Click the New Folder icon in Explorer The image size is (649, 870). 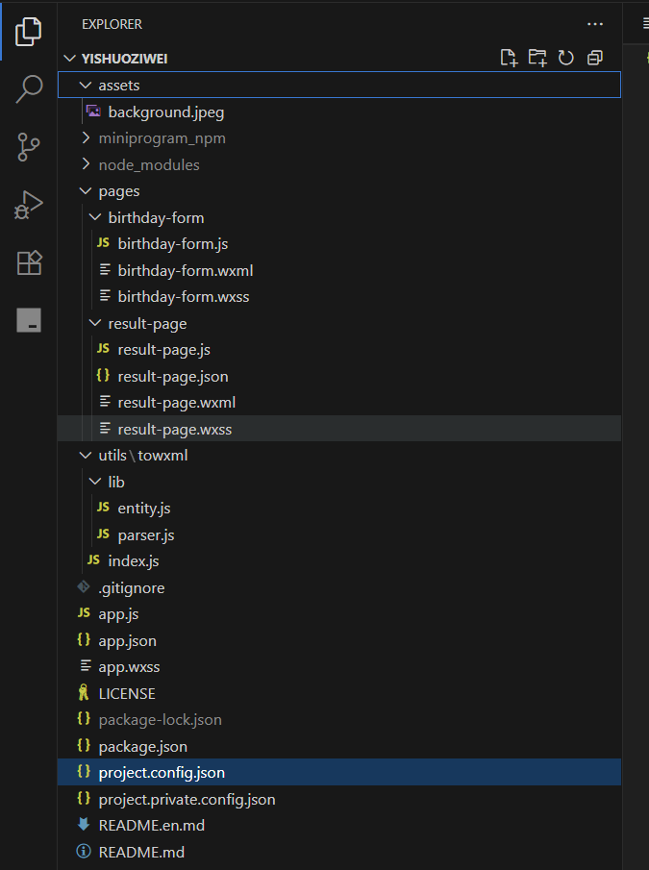[x=537, y=58]
